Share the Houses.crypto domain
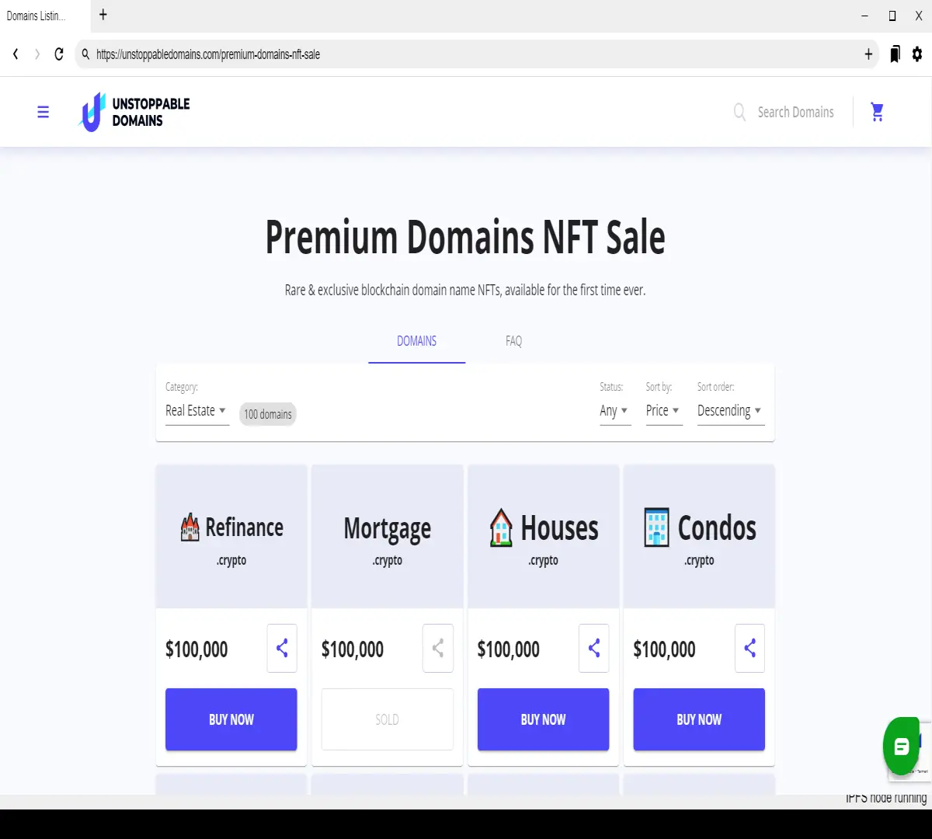This screenshot has width=932, height=839. coord(594,648)
